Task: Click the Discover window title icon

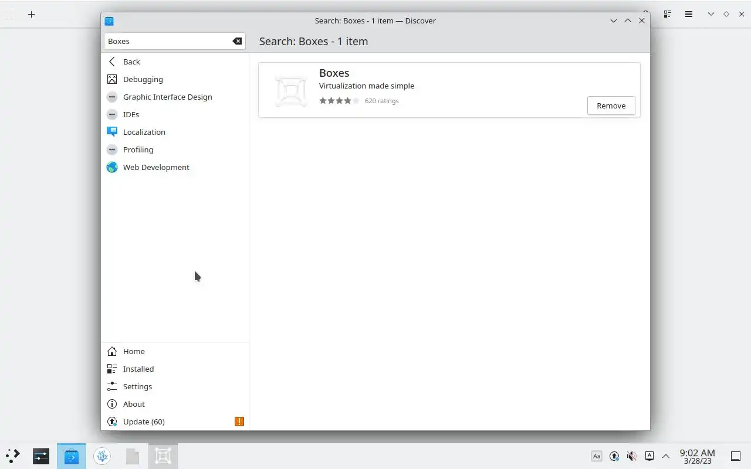Action: tap(109, 21)
